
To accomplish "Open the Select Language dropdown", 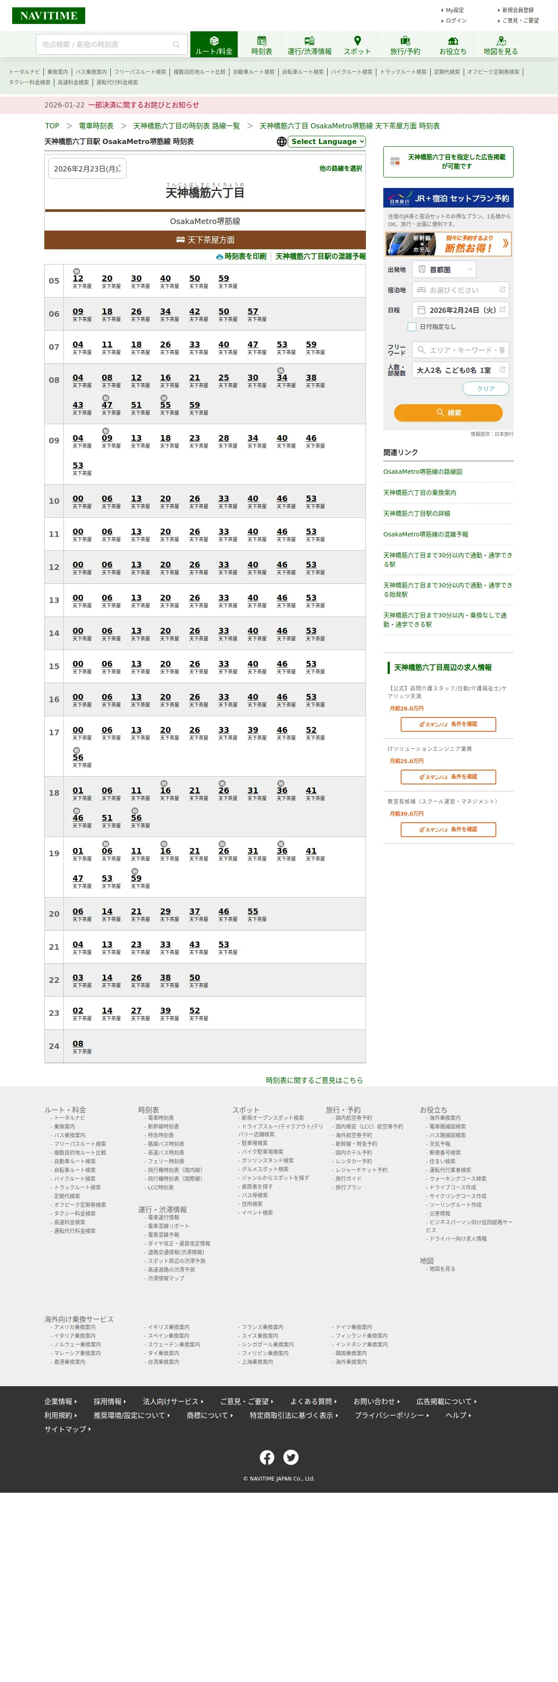I will pyautogui.click(x=327, y=142).
